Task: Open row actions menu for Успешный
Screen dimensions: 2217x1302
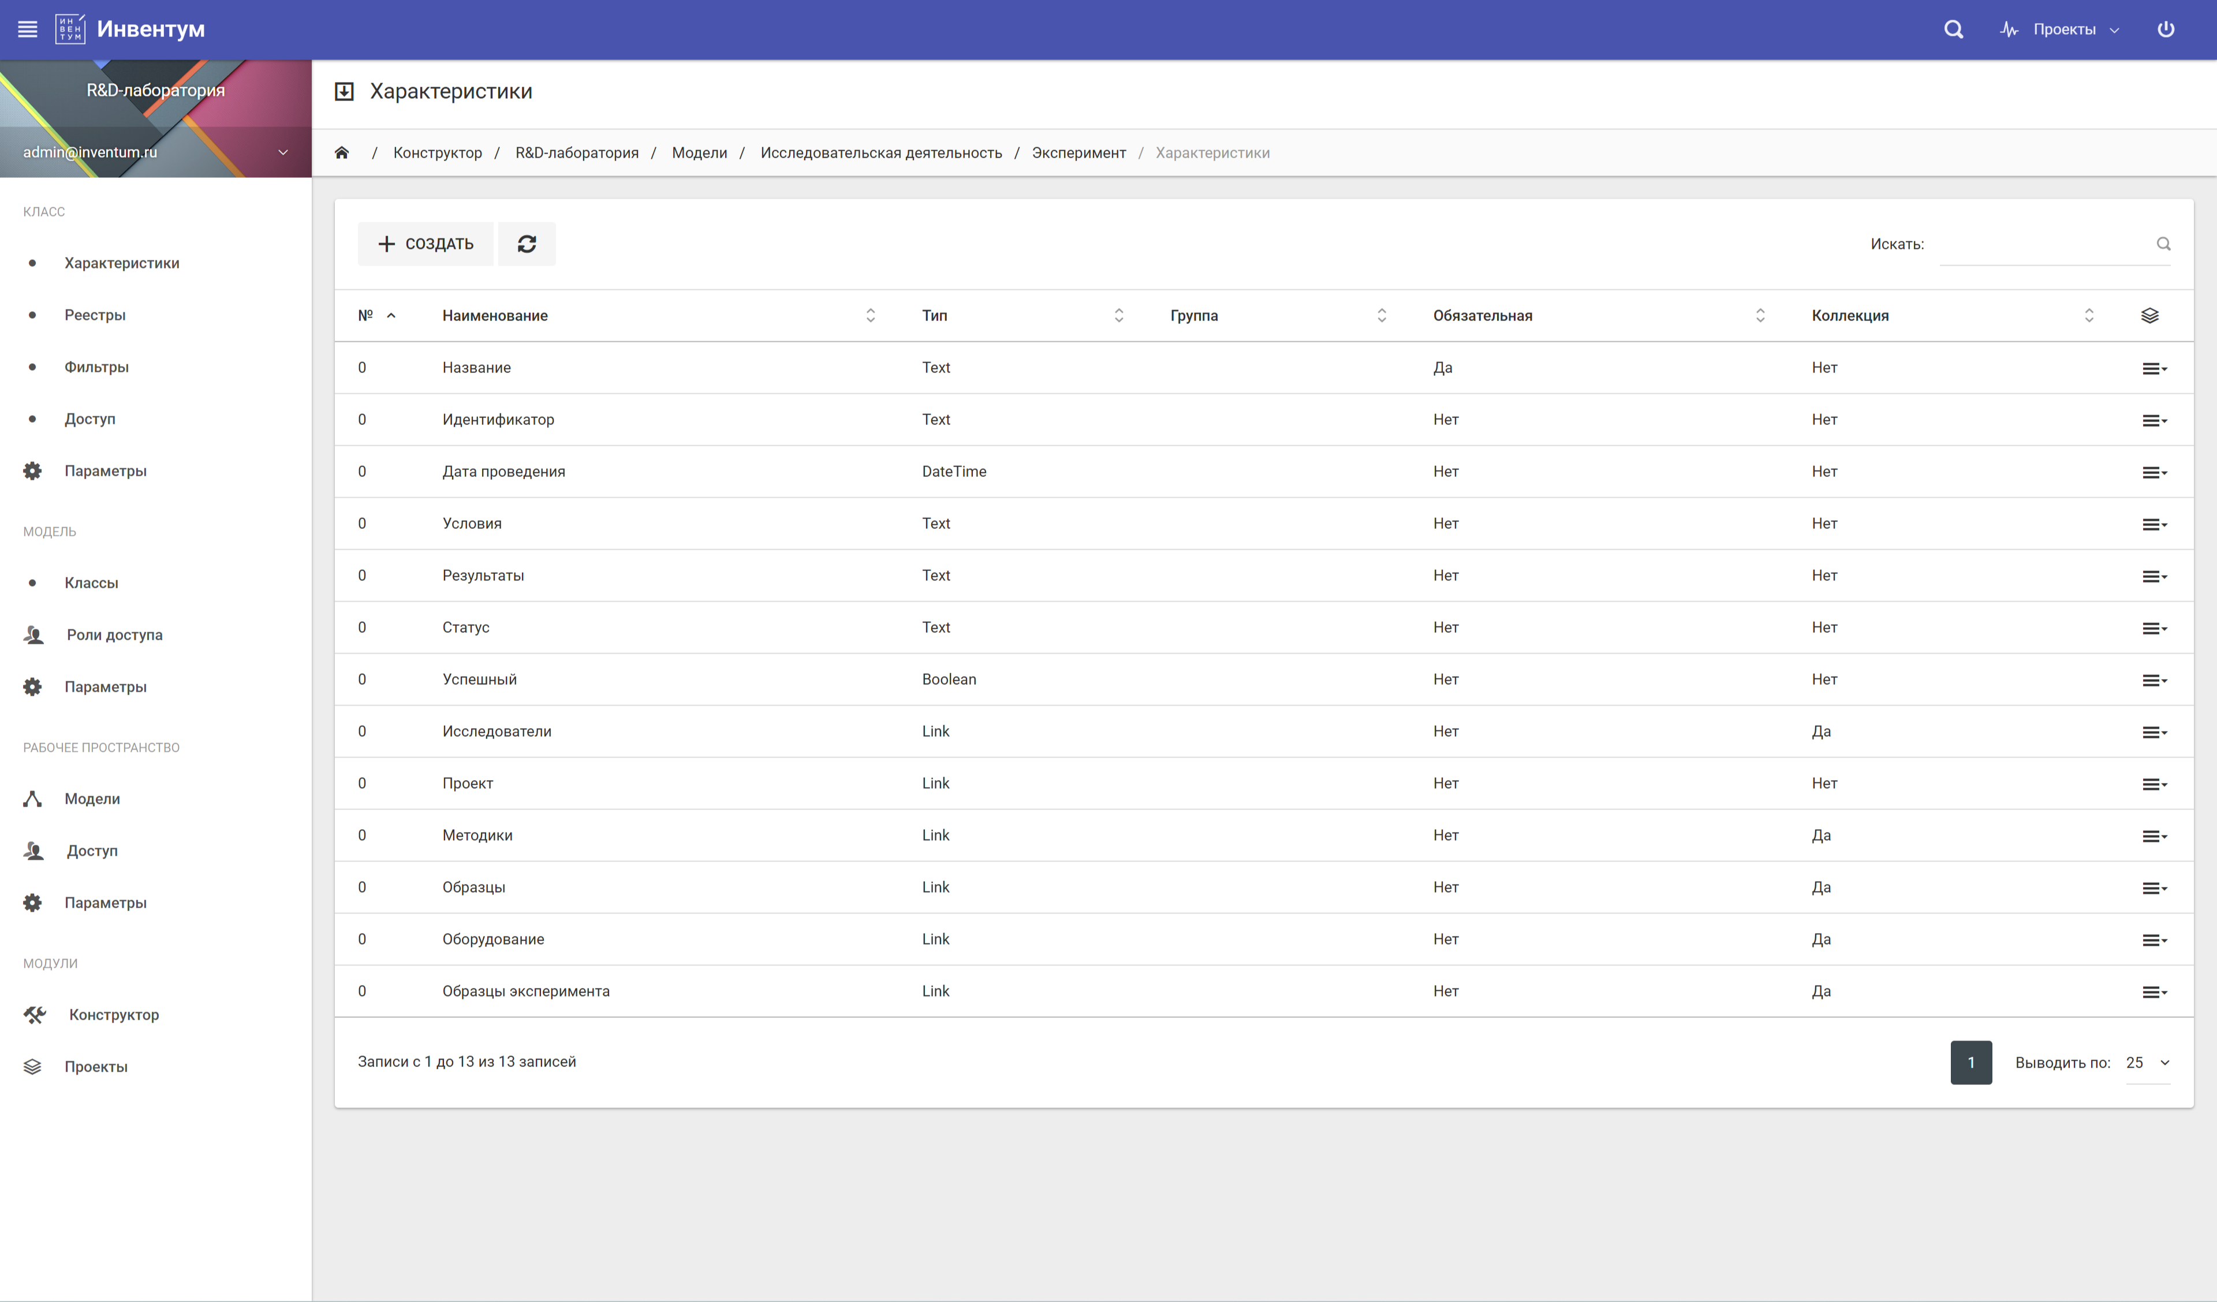Action: 2153,680
